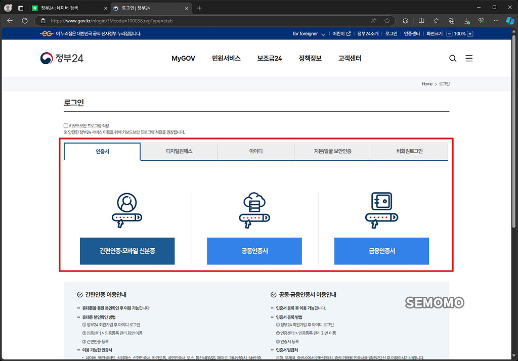This screenshot has height=361, width=518.
Task: Switch to the 정부24 : 네이버 검색 tab
Action: coord(69,8)
